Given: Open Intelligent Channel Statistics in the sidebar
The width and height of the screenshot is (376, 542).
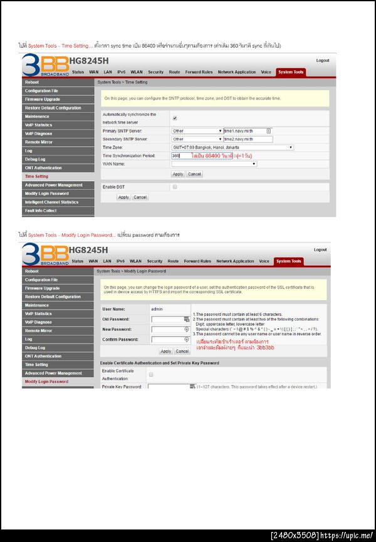Looking at the screenshot, I should point(58,202).
